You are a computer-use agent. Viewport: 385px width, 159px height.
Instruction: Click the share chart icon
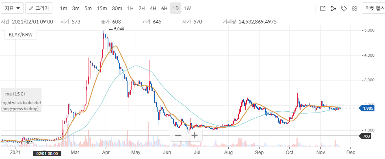pos(333,8)
